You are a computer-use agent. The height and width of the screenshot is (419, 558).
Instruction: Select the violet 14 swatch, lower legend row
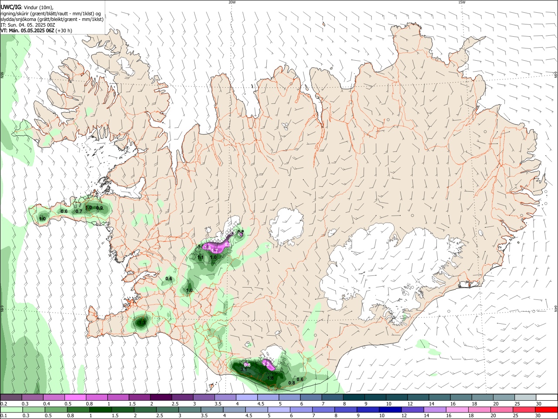coord(435,409)
